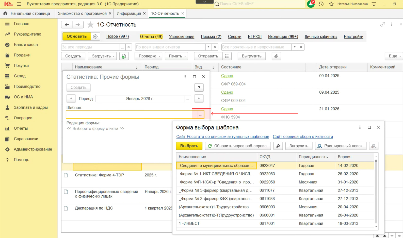Screen dimensions: 403x238
Task: Open the Входящие (99+) tab
Action: pos(283,37)
